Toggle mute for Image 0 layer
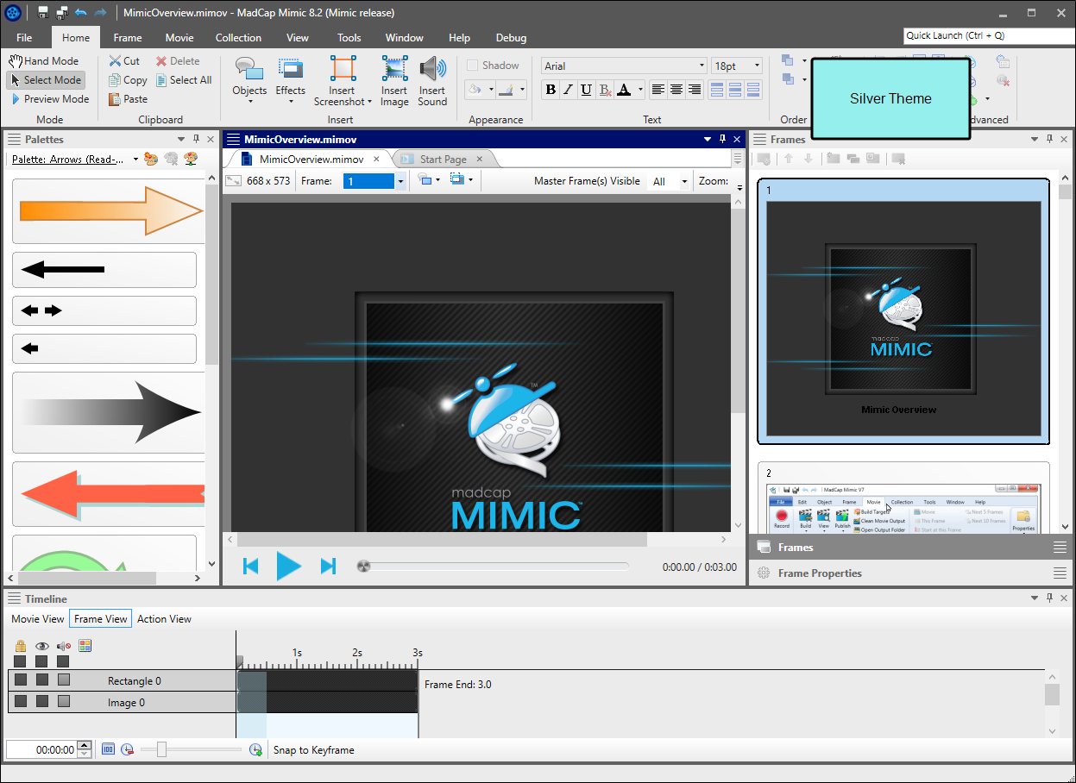Viewport: 1076px width, 783px height. (63, 702)
